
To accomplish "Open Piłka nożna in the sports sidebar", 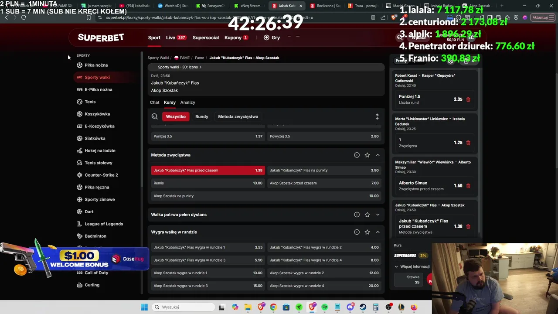I will point(96,65).
